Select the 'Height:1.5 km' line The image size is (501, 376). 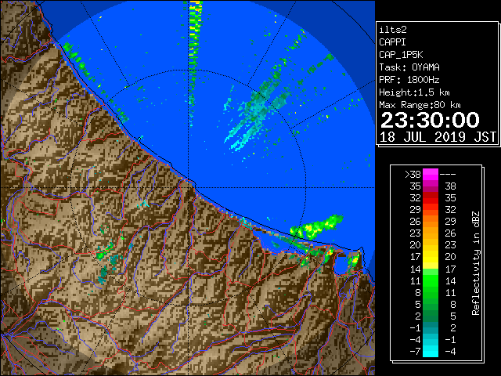click(414, 92)
